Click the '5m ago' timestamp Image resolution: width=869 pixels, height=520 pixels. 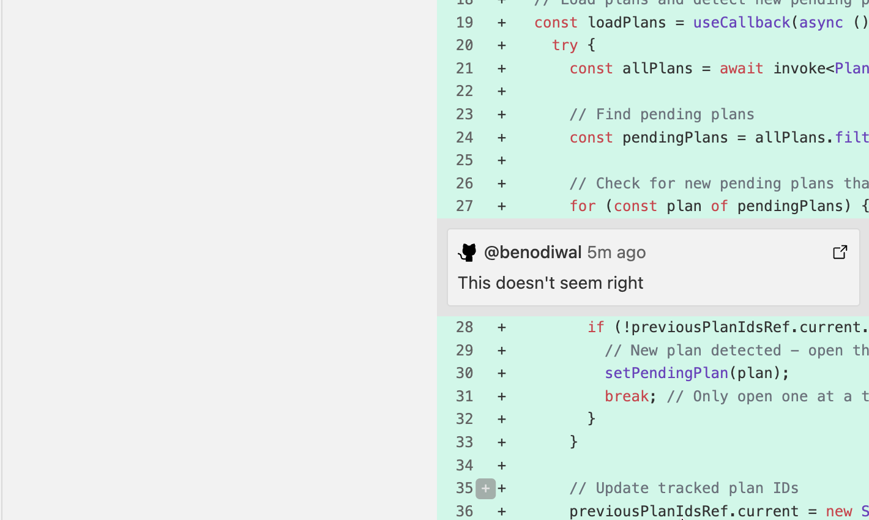click(x=616, y=252)
